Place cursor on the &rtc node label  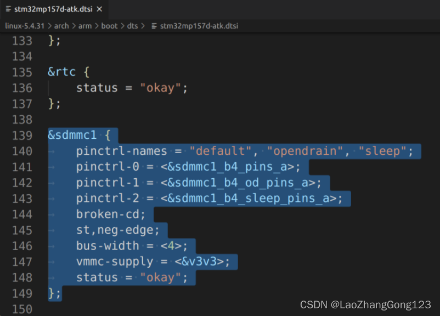pos(61,71)
